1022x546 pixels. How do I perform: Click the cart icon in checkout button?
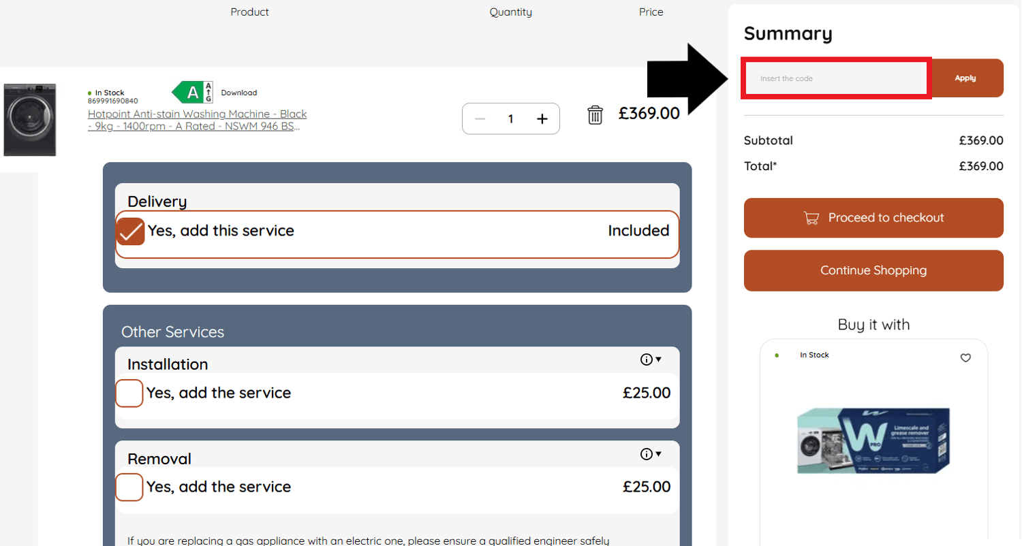coord(811,218)
